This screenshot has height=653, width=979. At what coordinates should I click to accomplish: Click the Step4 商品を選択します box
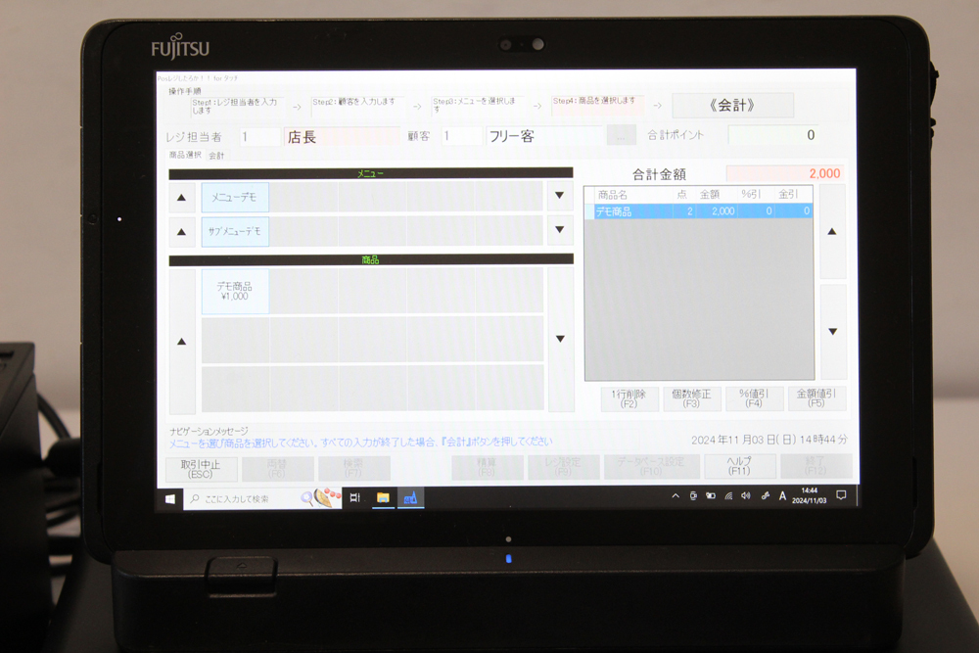click(597, 104)
